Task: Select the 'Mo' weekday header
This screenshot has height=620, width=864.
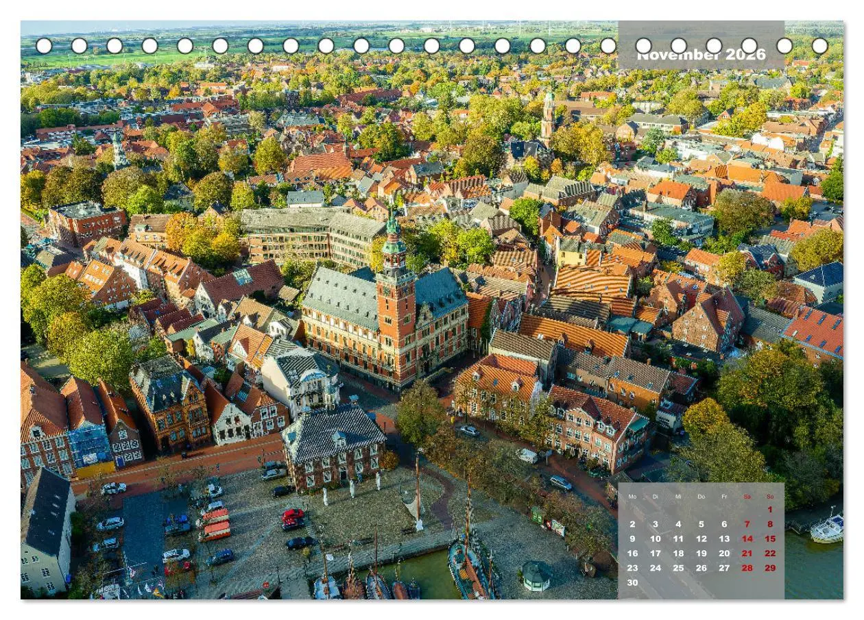Action: [632, 497]
